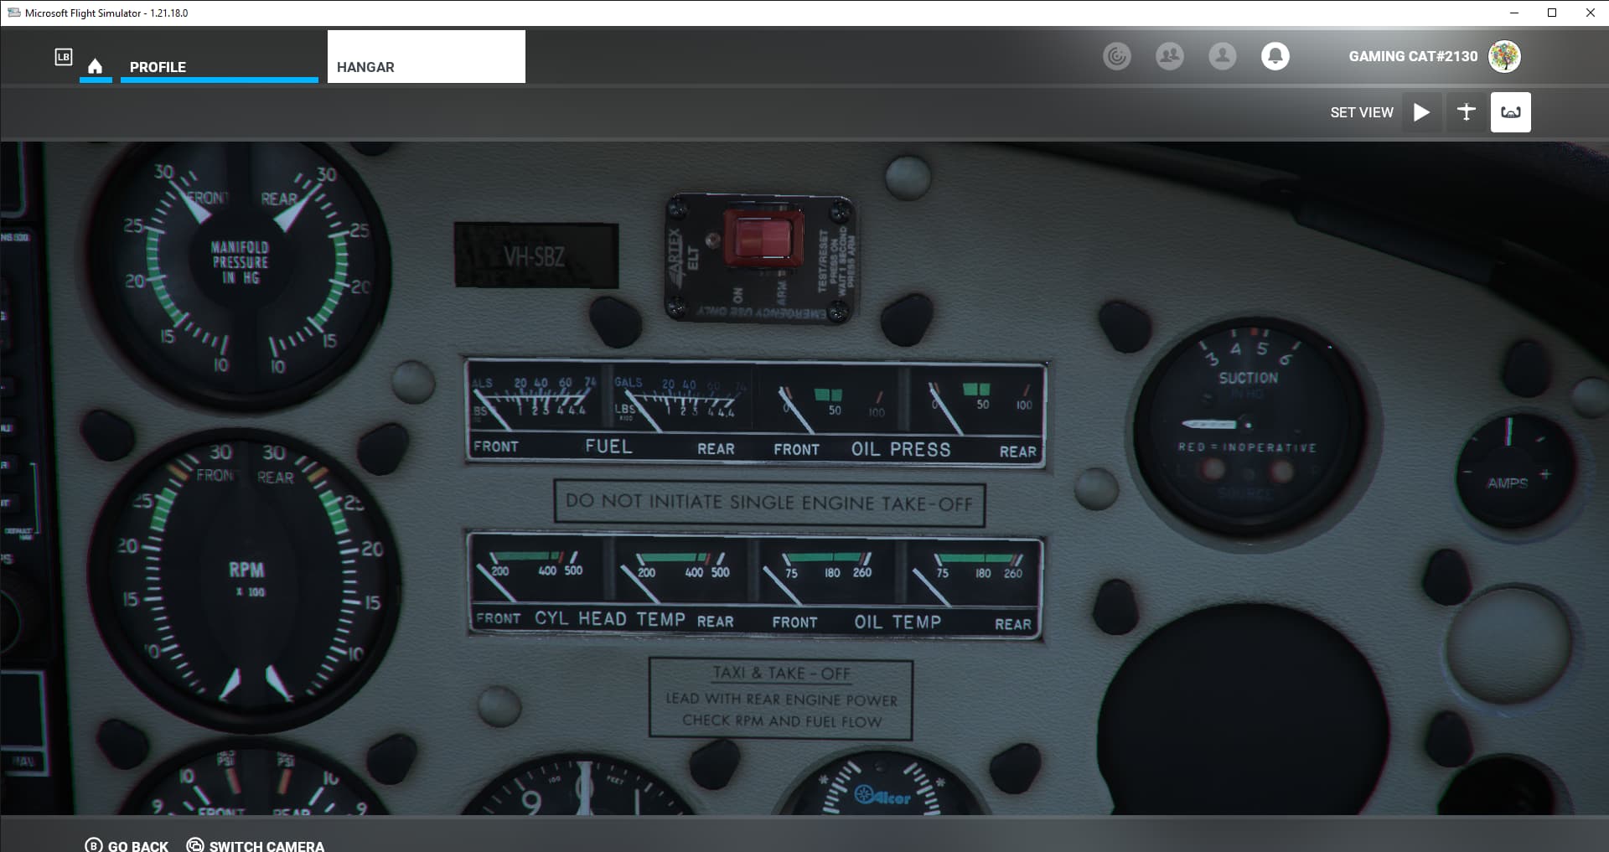Minimize the Flight Simulator window

[x=1514, y=13]
